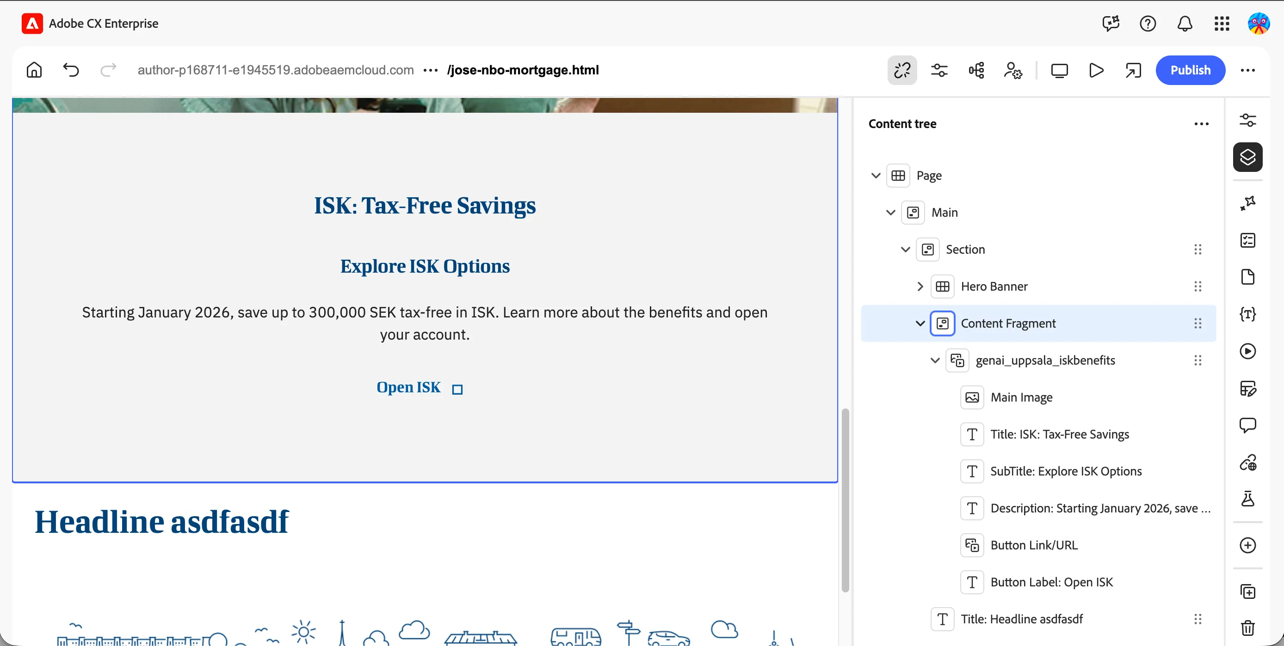Open the help question mark icon

pyautogui.click(x=1148, y=24)
